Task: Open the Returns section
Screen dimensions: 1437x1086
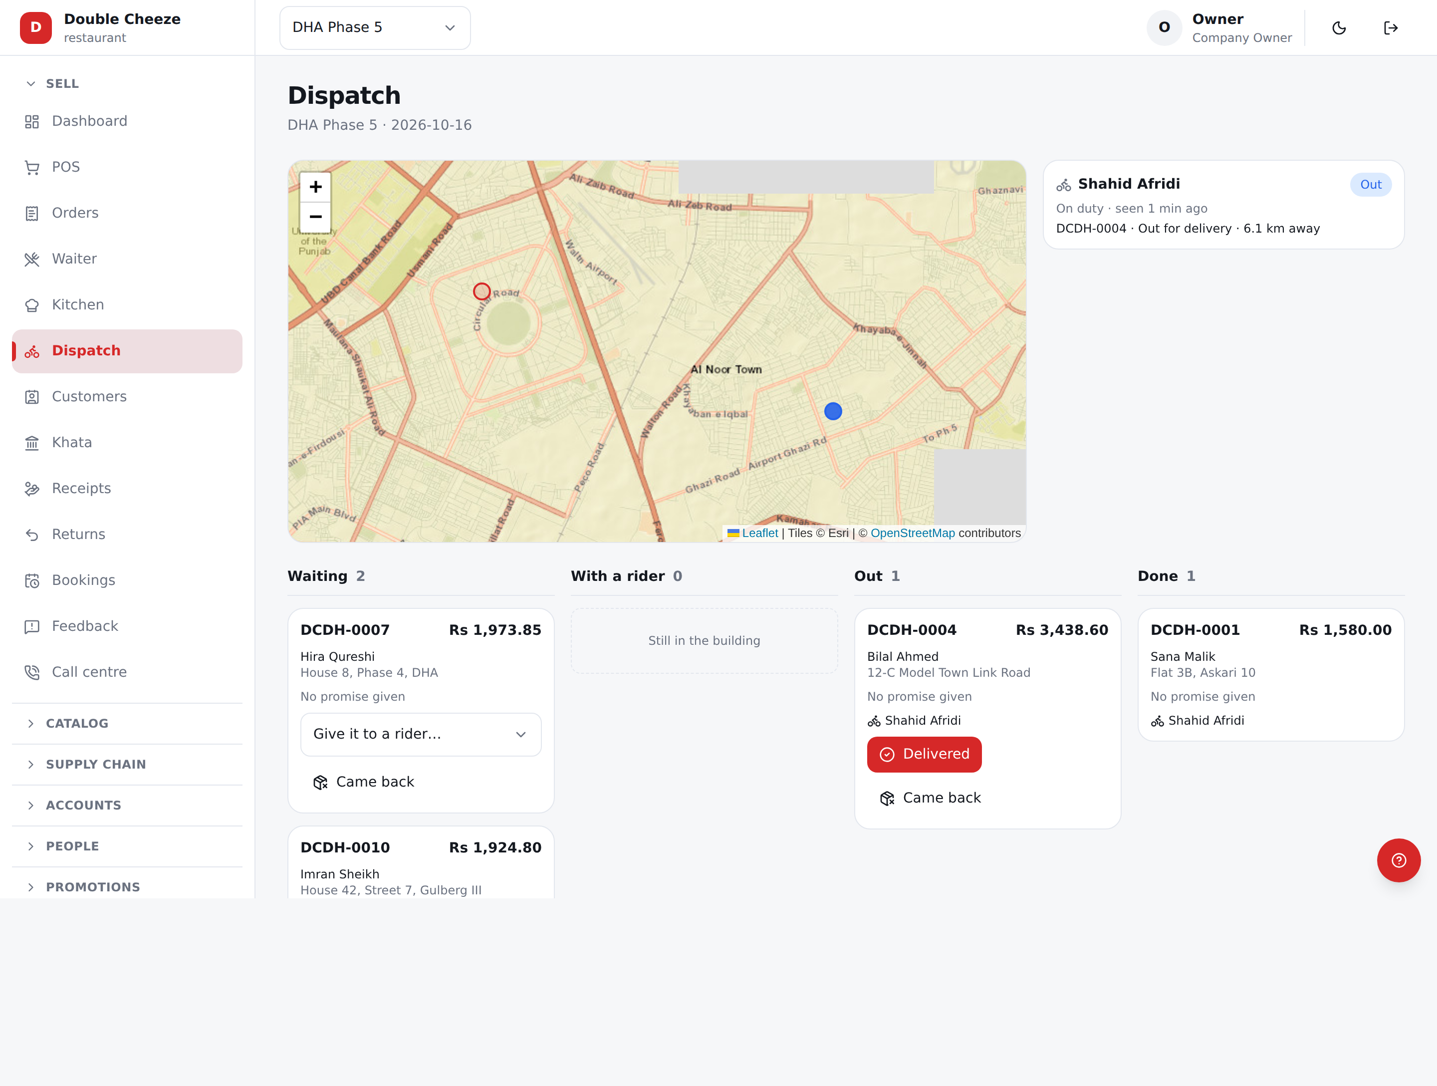Action: coord(127,534)
